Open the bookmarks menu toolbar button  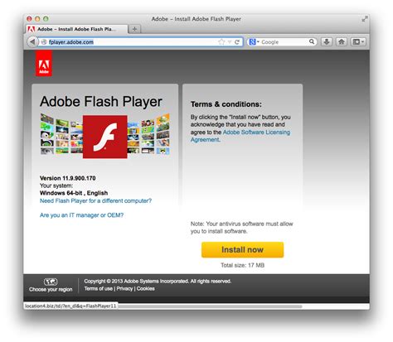pos(358,42)
